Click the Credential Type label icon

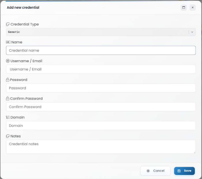[x=8, y=24]
